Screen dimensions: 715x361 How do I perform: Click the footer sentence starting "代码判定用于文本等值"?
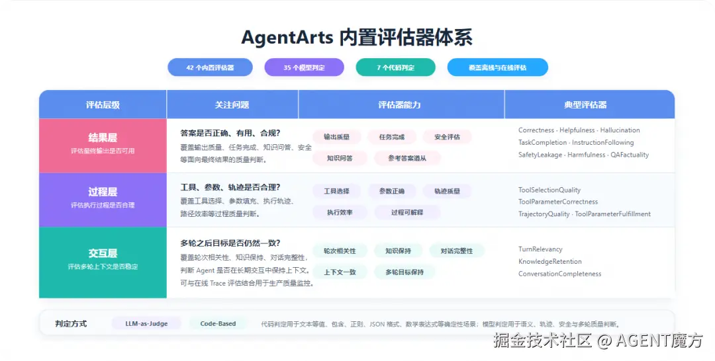tap(441, 324)
